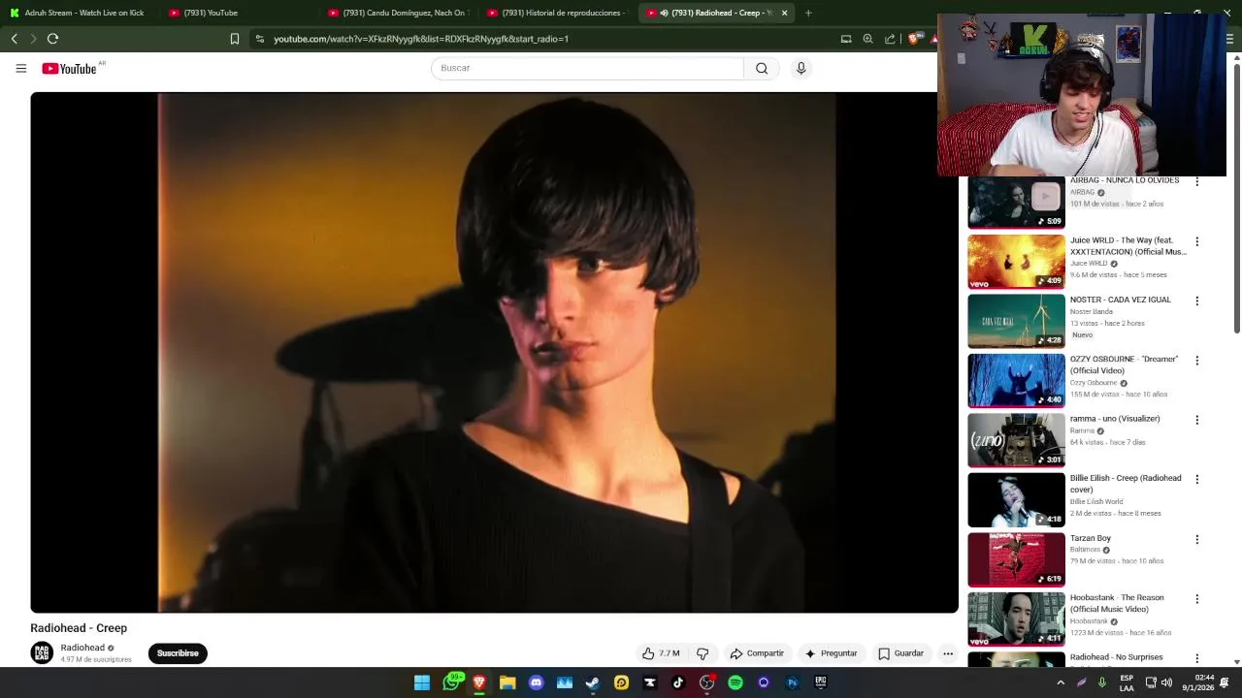1242x698 pixels.
Task: Open a new browser tab
Action: 808,13
